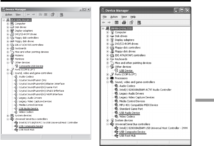Minimize the left Device Manager window

click(81, 9)
